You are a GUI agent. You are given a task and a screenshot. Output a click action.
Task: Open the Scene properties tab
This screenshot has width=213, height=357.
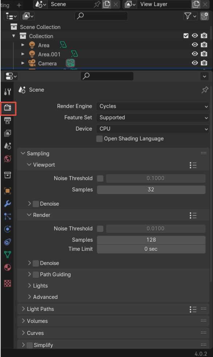coord(8,146)
